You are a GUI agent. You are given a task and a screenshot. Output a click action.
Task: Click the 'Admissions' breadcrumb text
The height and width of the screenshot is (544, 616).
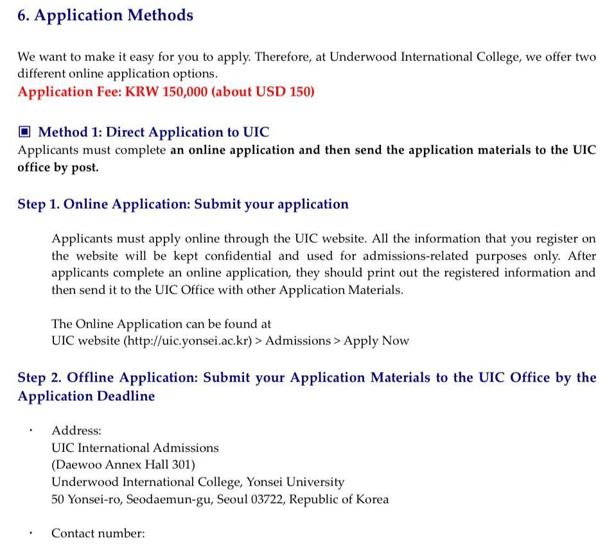[298, 340]
